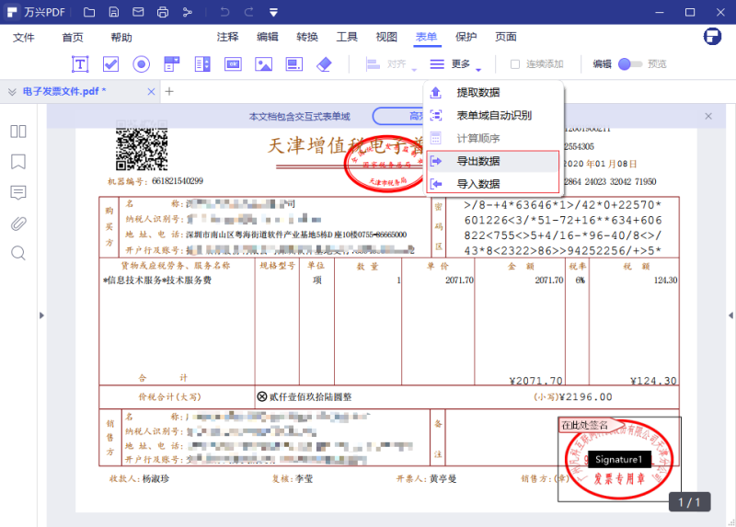736x527 pixels.
Task: Click the share icon in the title bar
Action: (x=188, y=12)
